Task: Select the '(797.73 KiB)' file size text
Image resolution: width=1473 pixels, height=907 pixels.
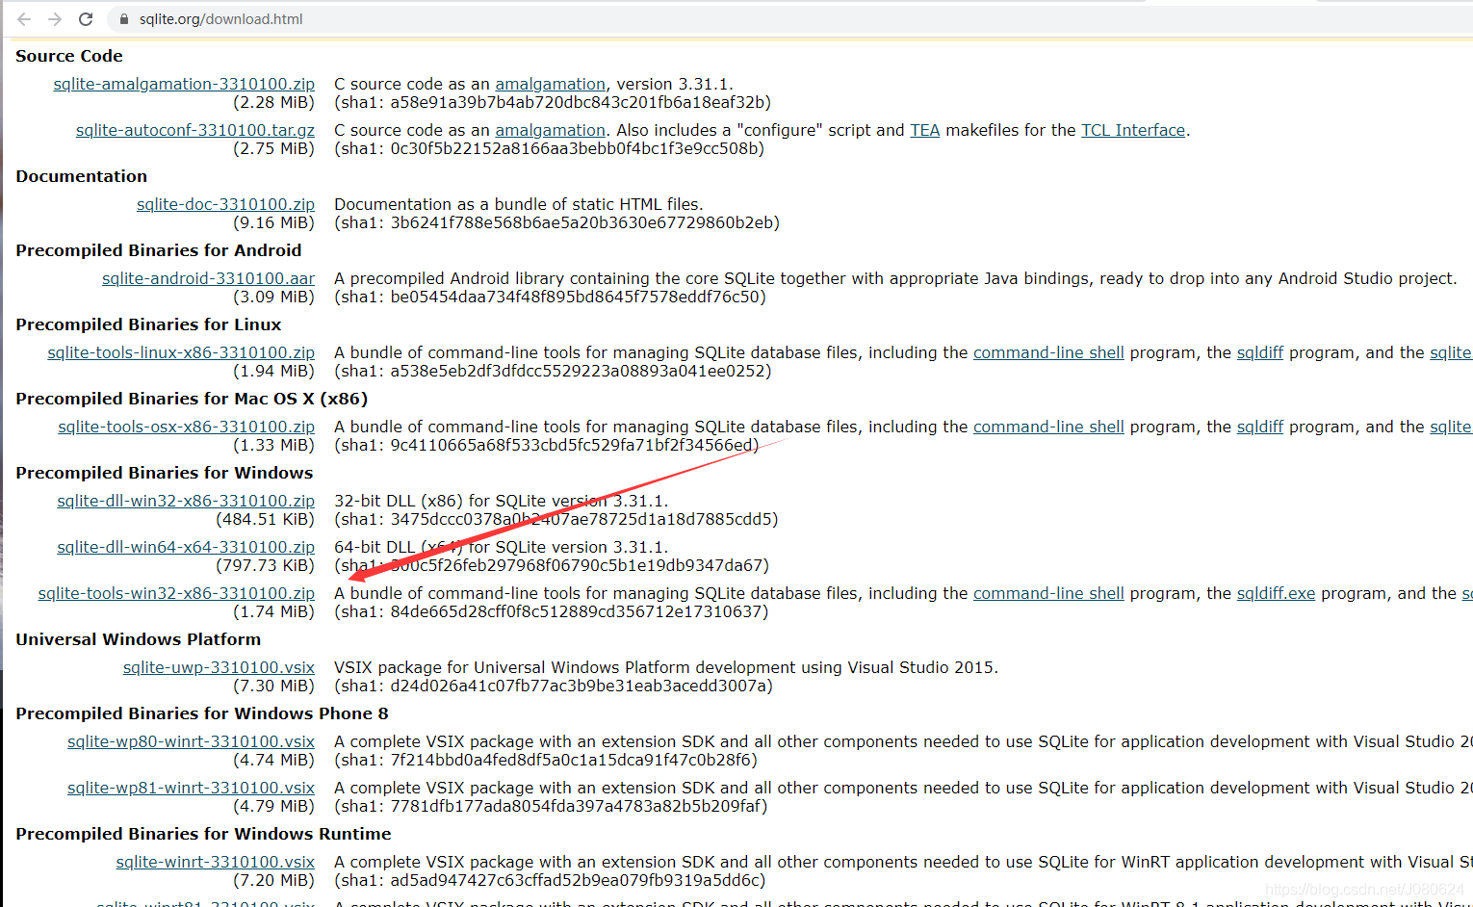Action: (265, 565)
